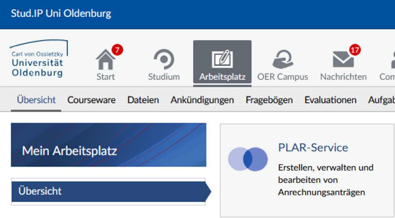This screenshot has width=395, height=218.
Task: Click the red 17 badge on Nachrichten
Action: (x=355, y=50)
